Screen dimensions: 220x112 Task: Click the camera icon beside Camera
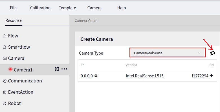pos(5,58)
